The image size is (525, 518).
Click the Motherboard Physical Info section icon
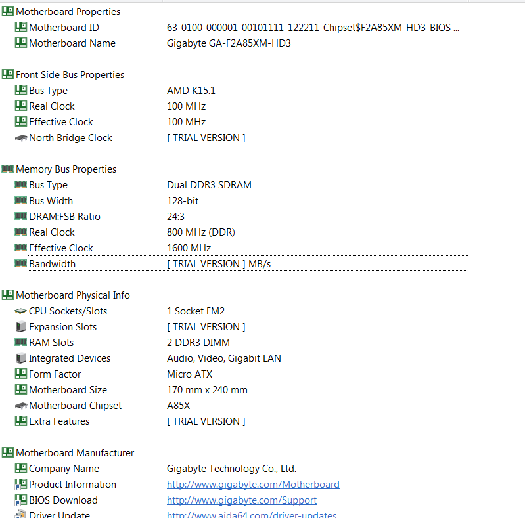8,295
